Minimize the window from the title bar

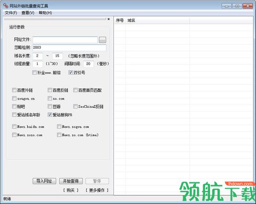[x=227, y=6]
